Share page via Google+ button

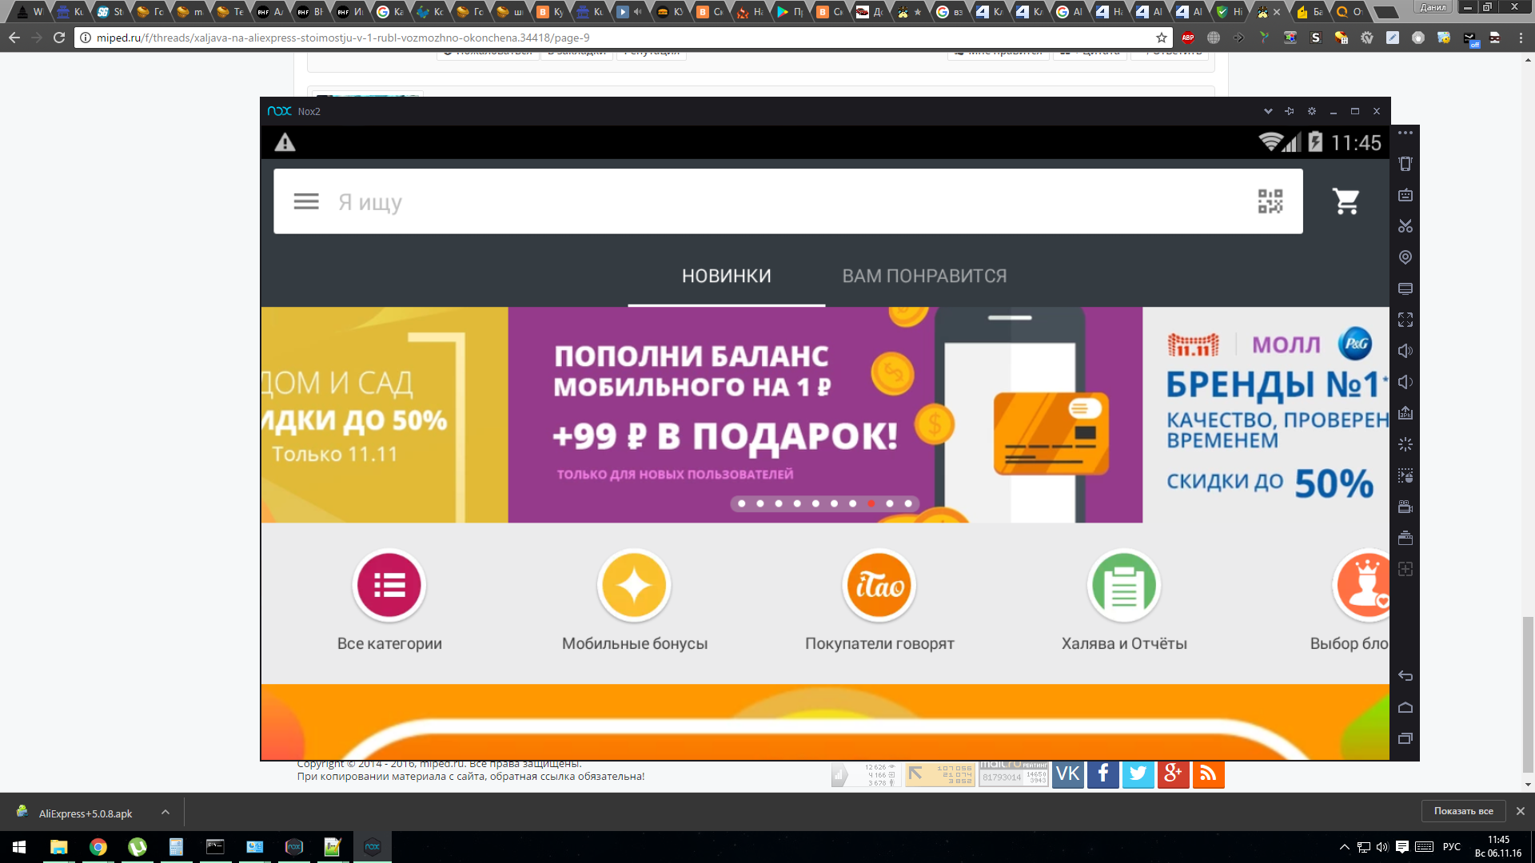tap(1174, 774)
